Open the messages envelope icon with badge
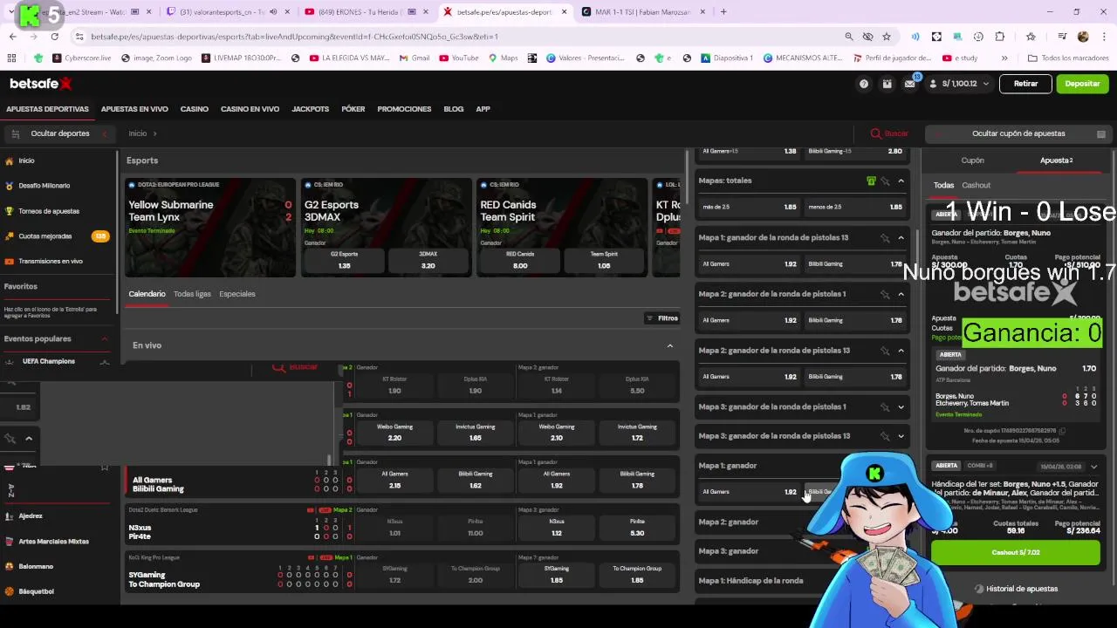 (909, 83)
